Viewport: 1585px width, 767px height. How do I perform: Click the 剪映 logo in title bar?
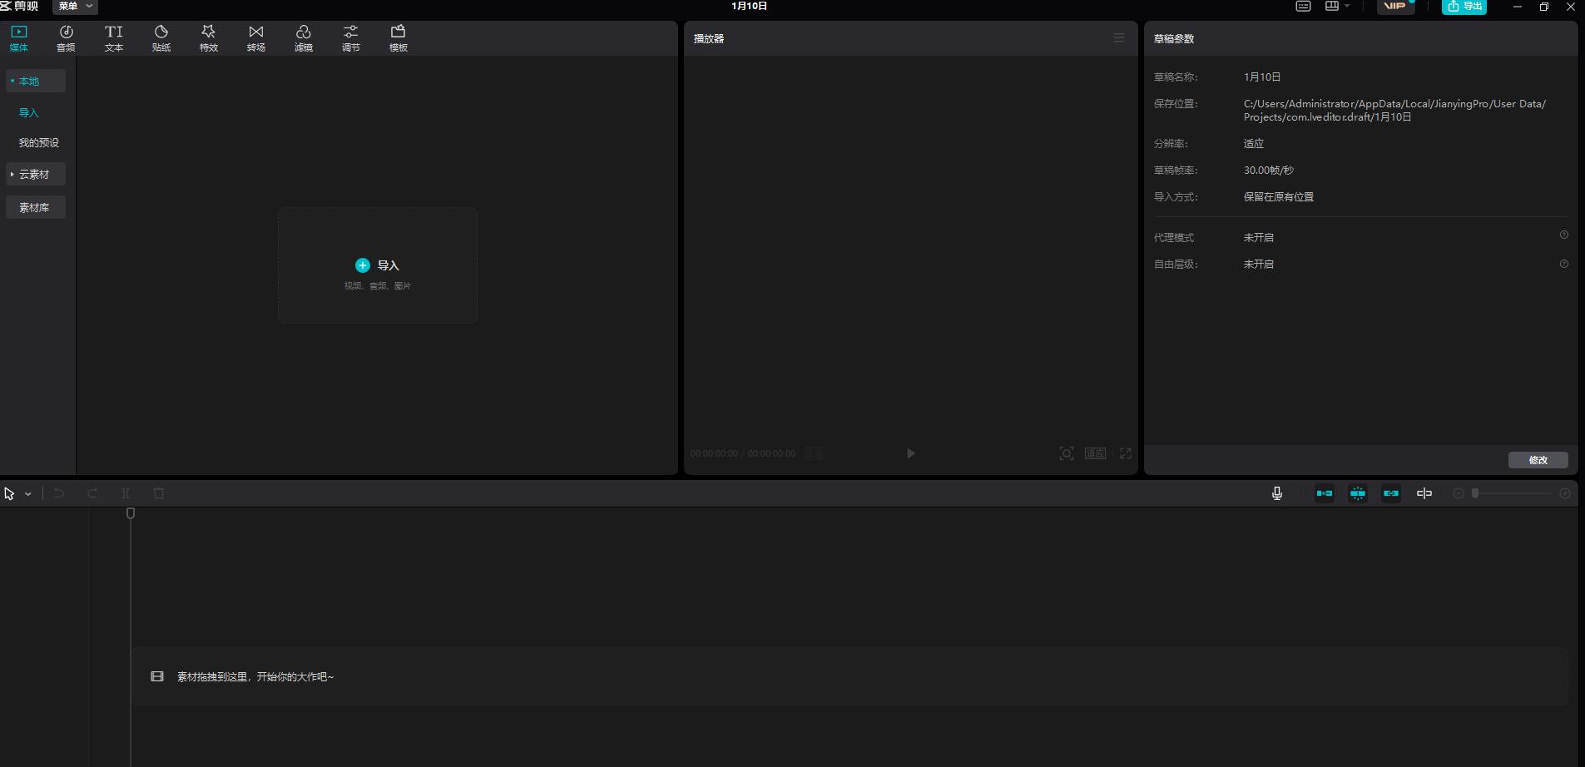coord(20,7)
